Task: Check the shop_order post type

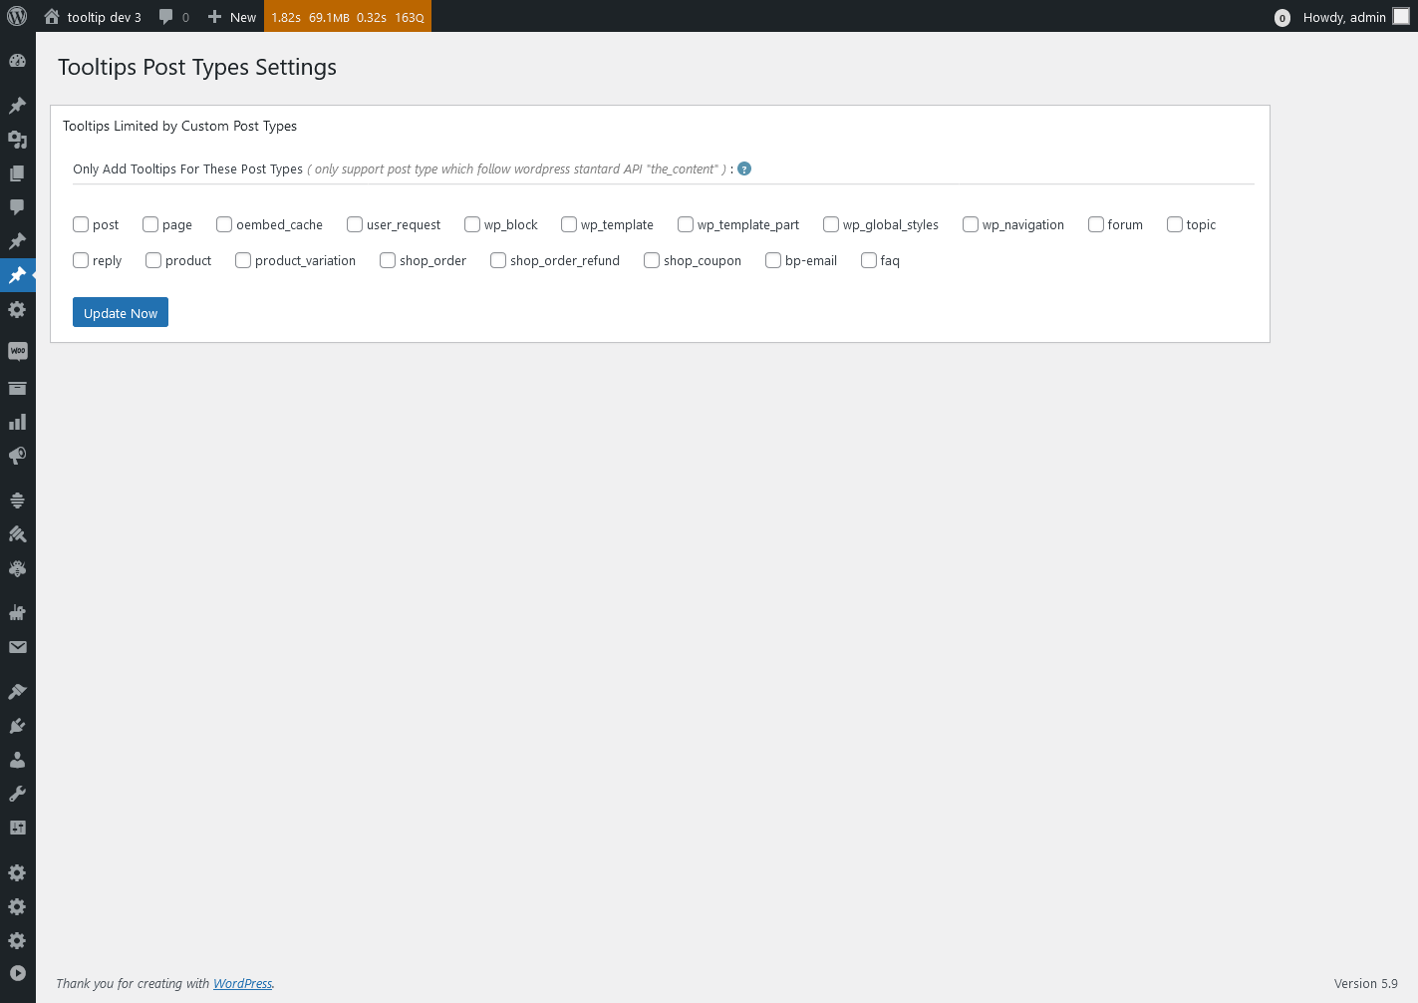Action: (388, 260)
